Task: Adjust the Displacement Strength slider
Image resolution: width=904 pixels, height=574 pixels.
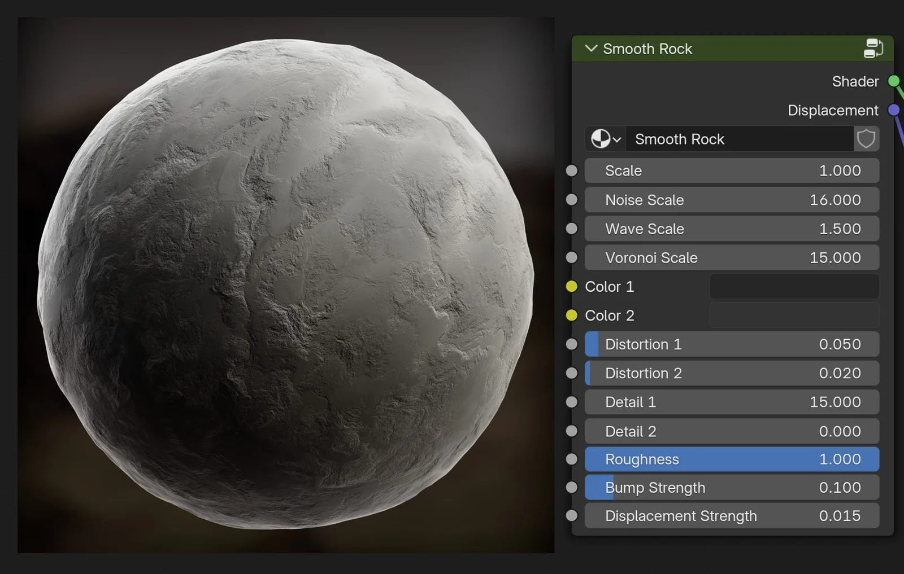Action: 732,515
